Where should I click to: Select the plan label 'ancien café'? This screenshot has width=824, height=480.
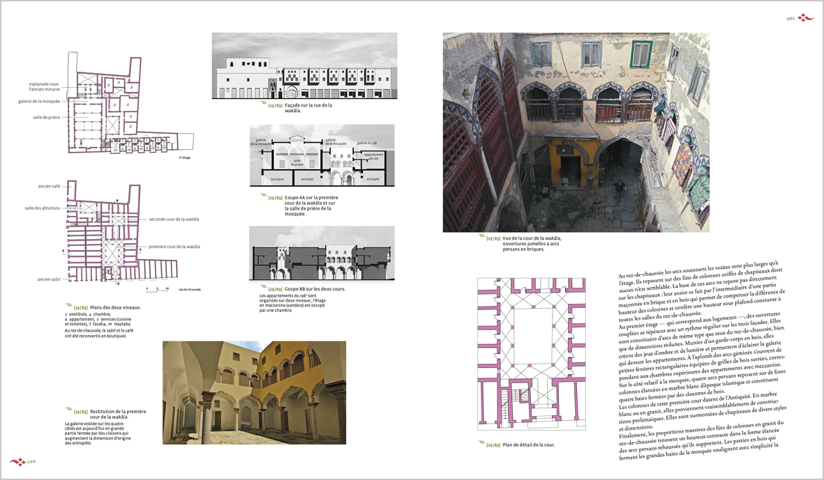[49, 186]
